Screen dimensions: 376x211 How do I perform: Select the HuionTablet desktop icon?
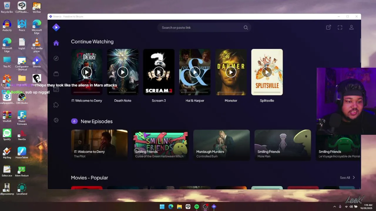[x=22, y=153]
